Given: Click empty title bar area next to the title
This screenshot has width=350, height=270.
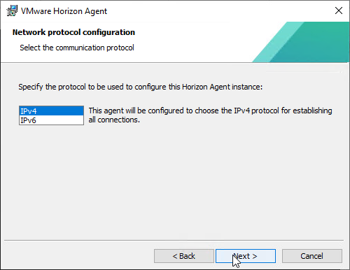Looking at the screenshot, I should point(210,10).
